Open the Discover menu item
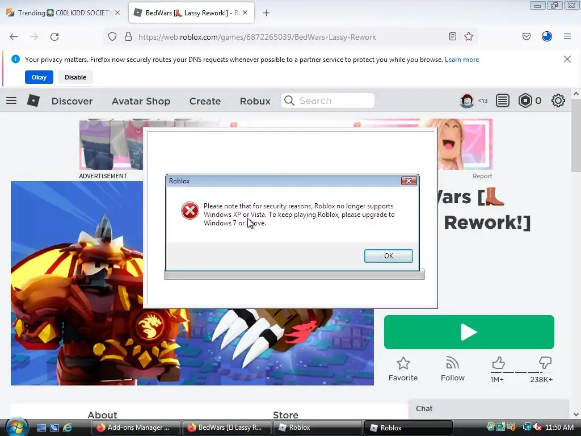Viewport: 581px width, 436px height. click(72, 101)
